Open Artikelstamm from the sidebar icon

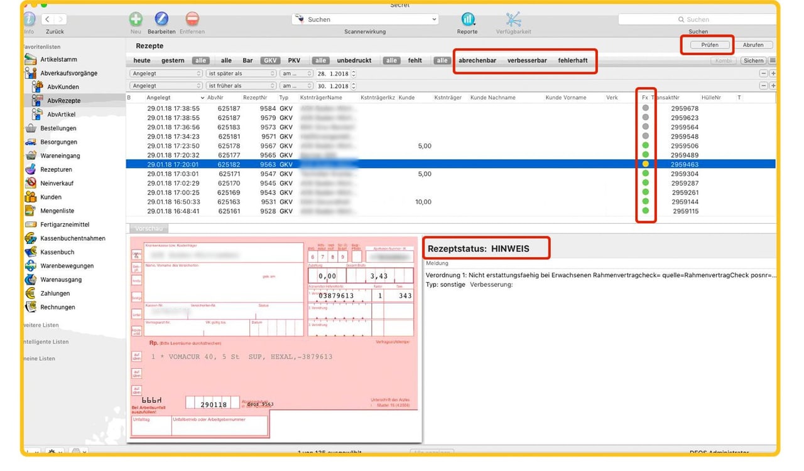pyautogui.click(x=31, y=60)
